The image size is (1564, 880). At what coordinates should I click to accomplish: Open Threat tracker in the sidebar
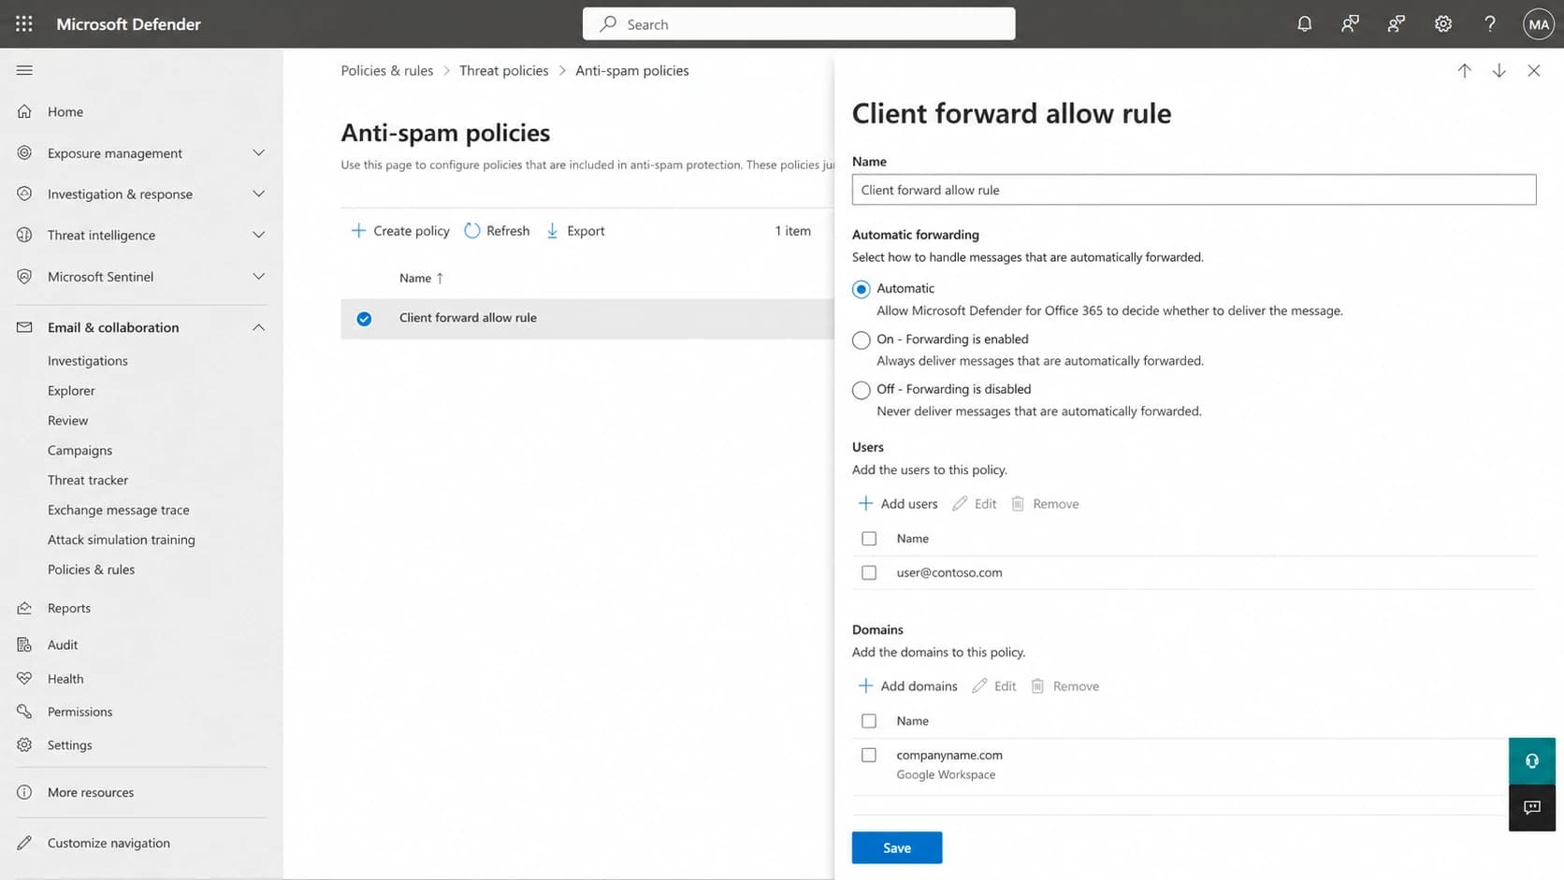[x=88, y=480]
